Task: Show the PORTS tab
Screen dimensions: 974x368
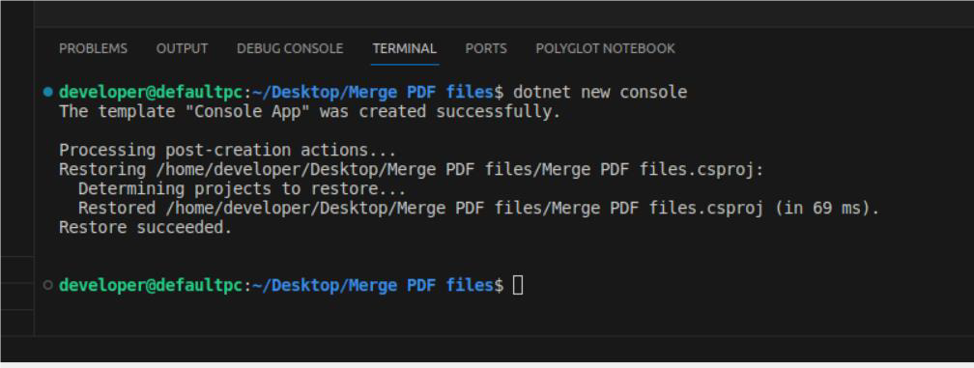Action: point(486,48)
